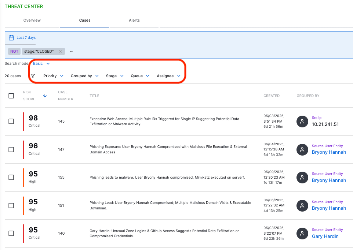Click the entity avatar for 10.21.241.51
Image resolution: width=353 pixels, height=250 pixels.
(302, 122)
